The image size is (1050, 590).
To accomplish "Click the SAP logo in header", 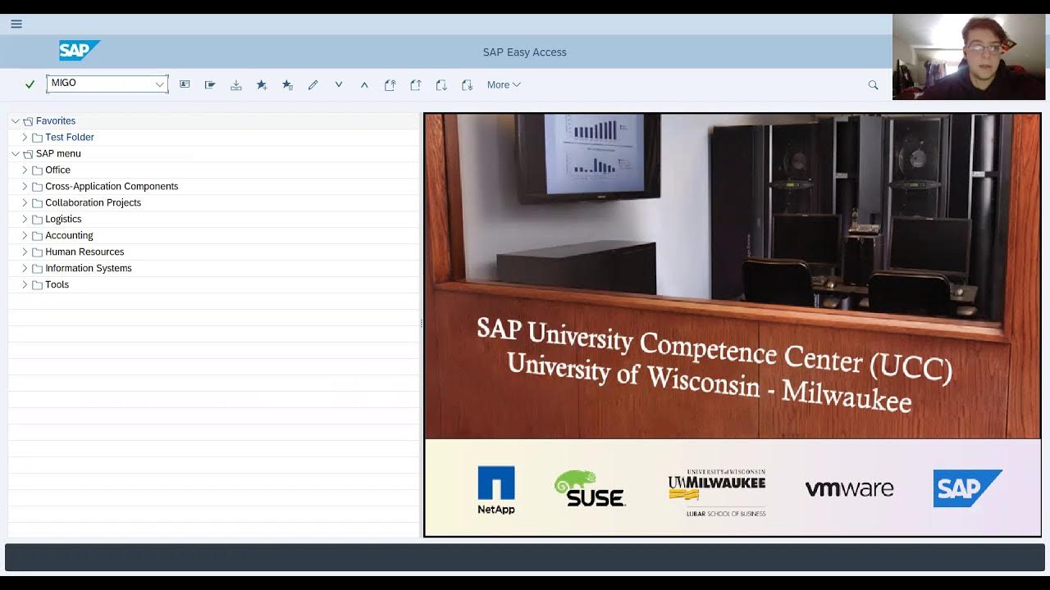I will (x=80, y=51).
